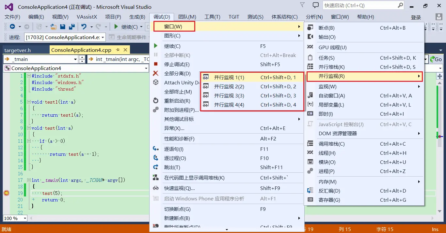Open the 生成(B) menu in the menu bar
The width and height of the screenshot is (446, 233).
pos(137,17)
